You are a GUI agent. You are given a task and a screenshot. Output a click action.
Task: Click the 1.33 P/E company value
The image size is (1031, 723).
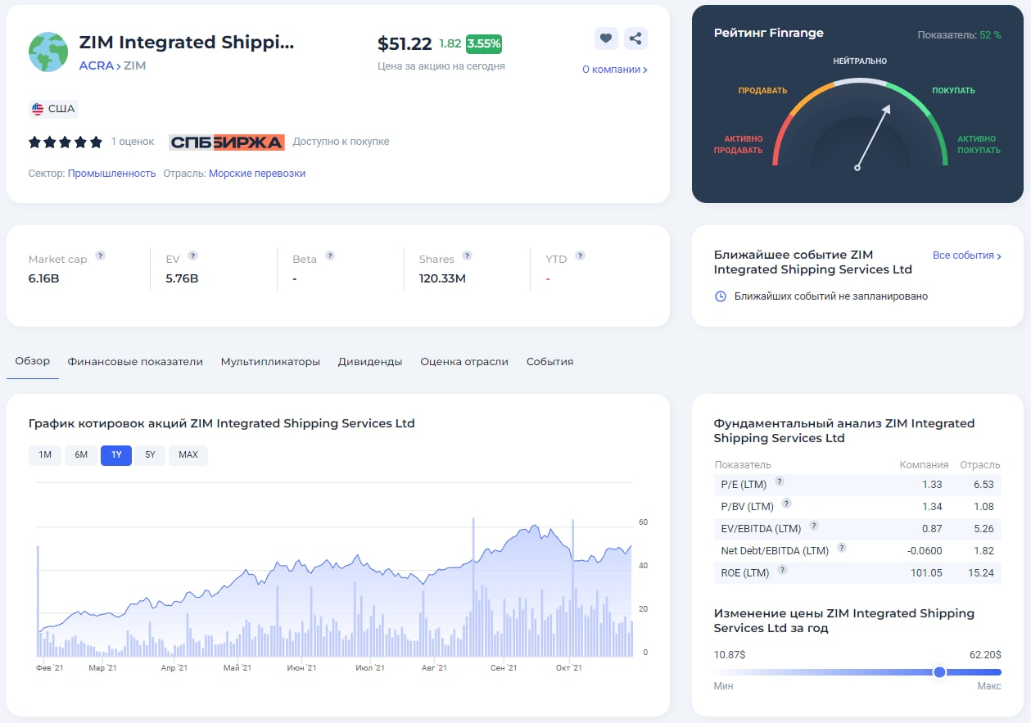pos(932,485)
